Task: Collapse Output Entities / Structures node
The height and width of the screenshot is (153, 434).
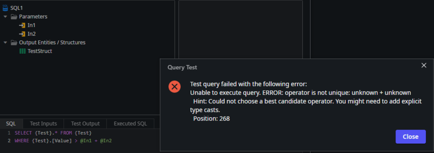Action: (x=5, y=43)
